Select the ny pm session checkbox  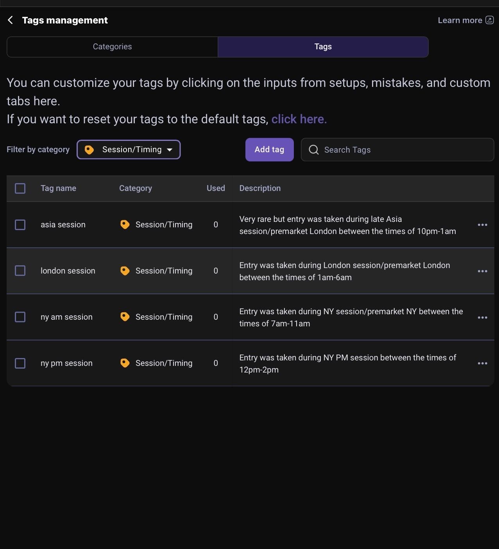[x=20, y=363]
